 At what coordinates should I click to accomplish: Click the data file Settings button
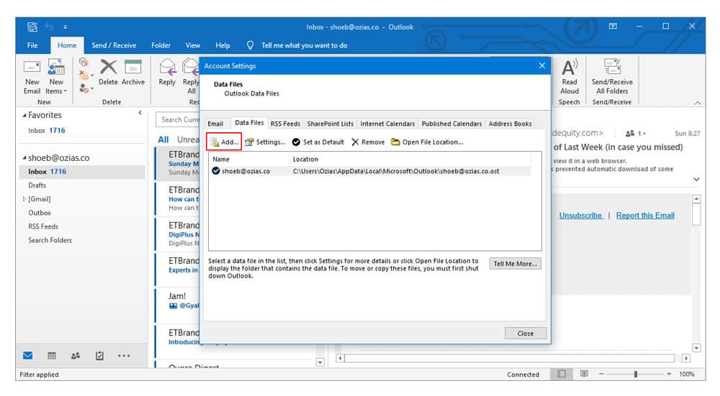[x=265, y=142]
